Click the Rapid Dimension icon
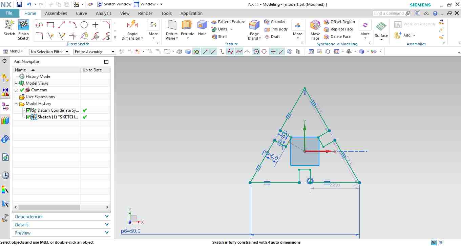Image resolution: width=461 pixels, height=246 pixels. point(132,25)
